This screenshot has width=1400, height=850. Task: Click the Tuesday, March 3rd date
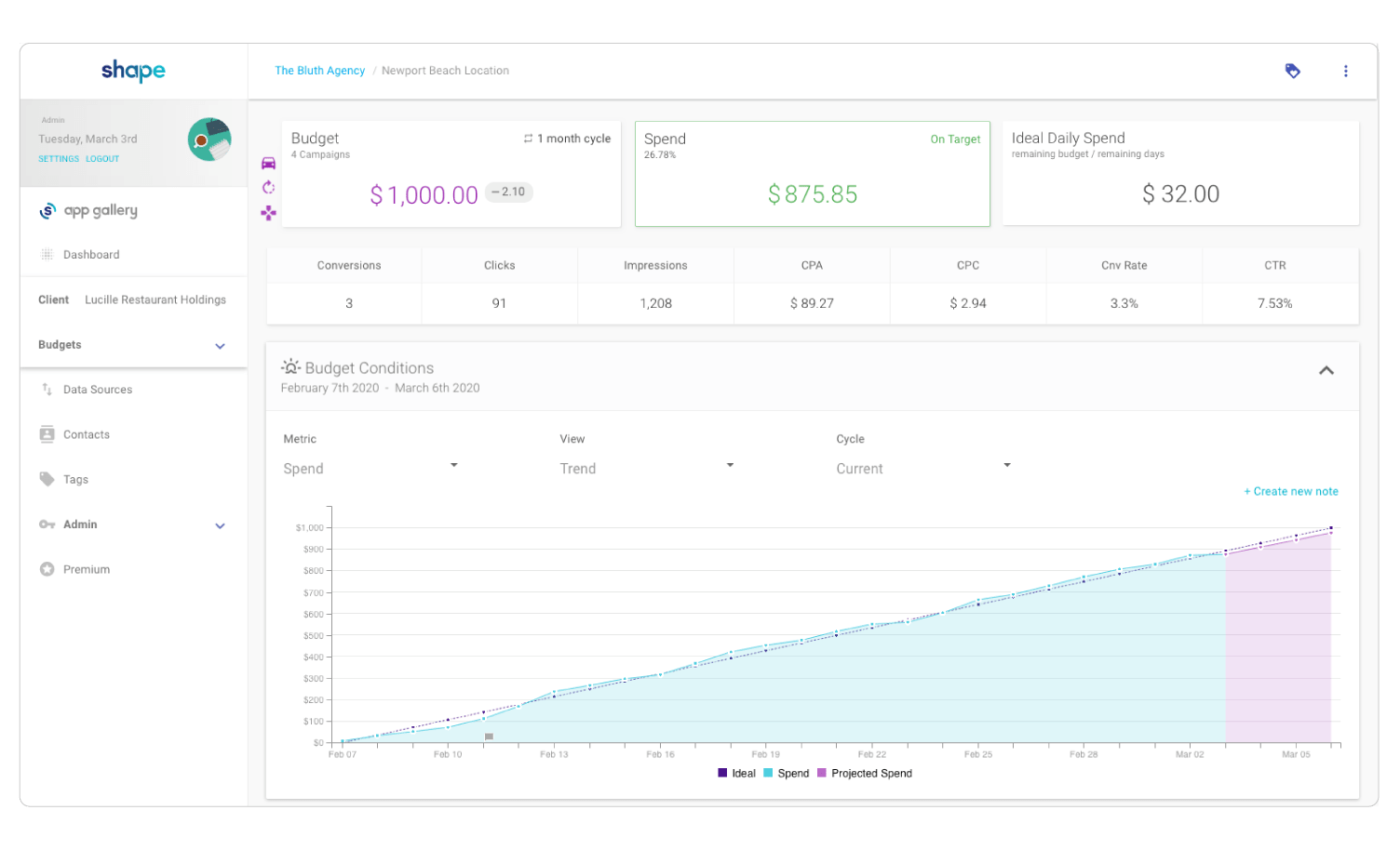coord(87,139)
